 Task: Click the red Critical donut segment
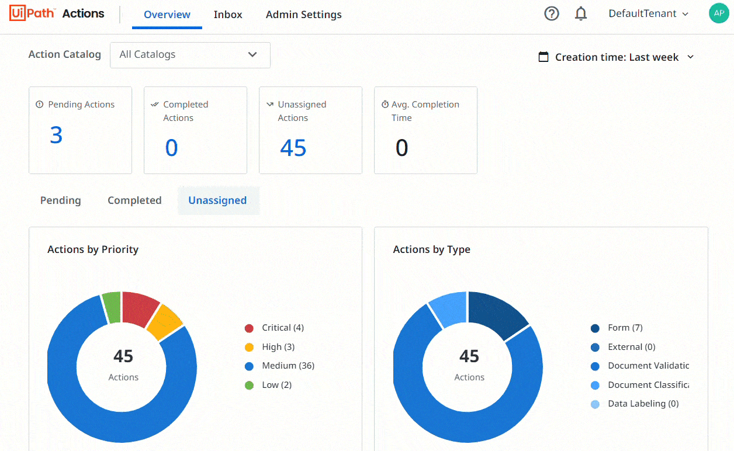coord(139,307)
